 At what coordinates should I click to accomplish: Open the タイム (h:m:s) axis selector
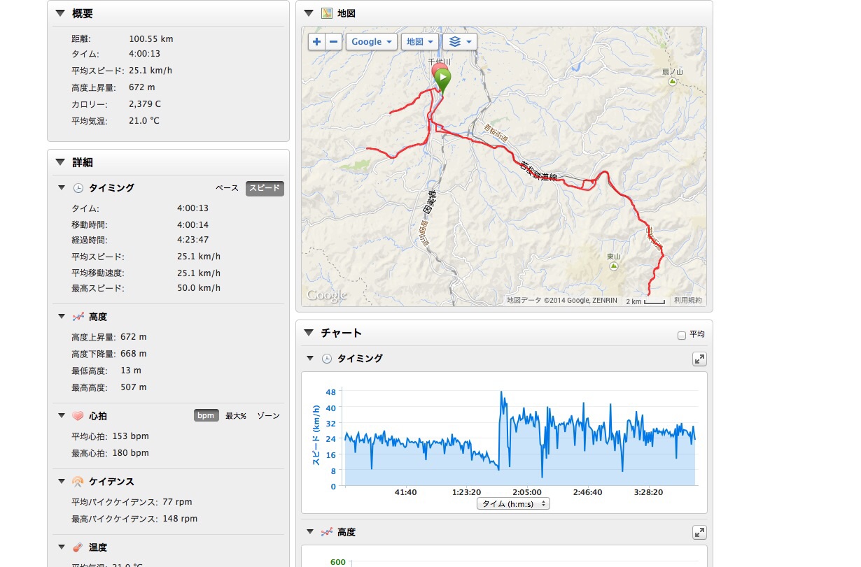513,503
